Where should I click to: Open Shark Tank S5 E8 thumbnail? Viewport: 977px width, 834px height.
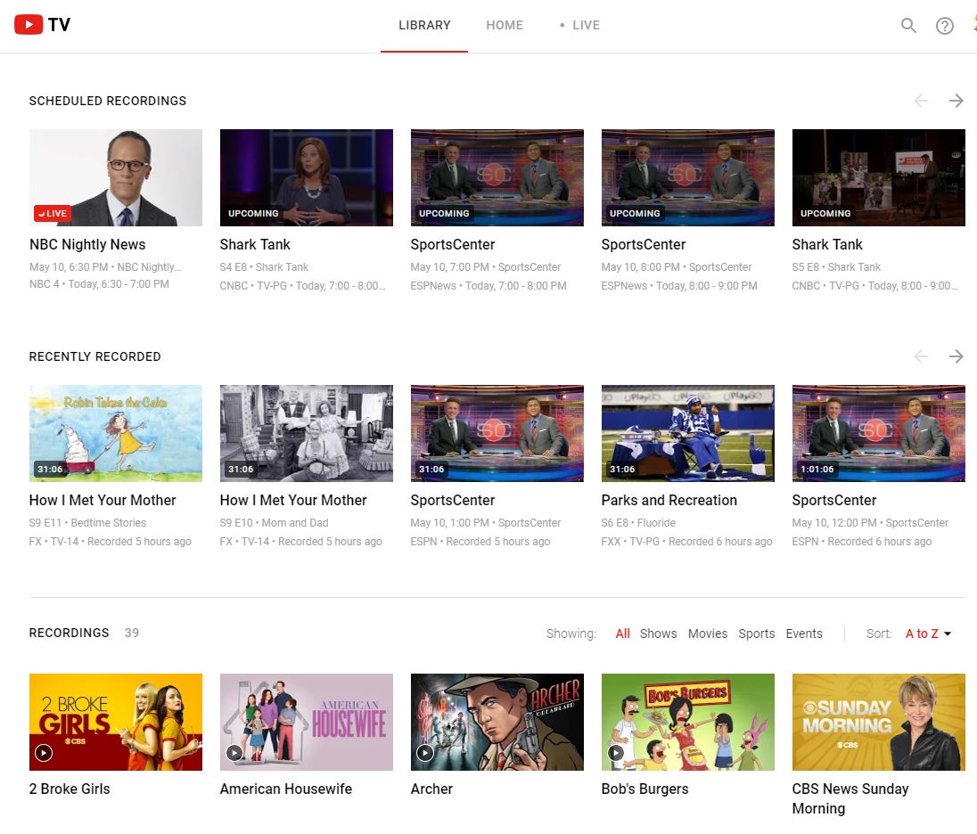tap(879, 177)
